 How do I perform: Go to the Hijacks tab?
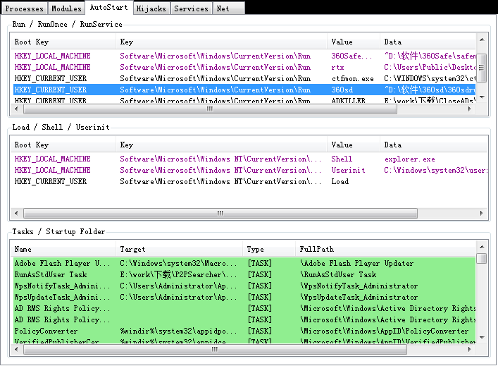149,8
